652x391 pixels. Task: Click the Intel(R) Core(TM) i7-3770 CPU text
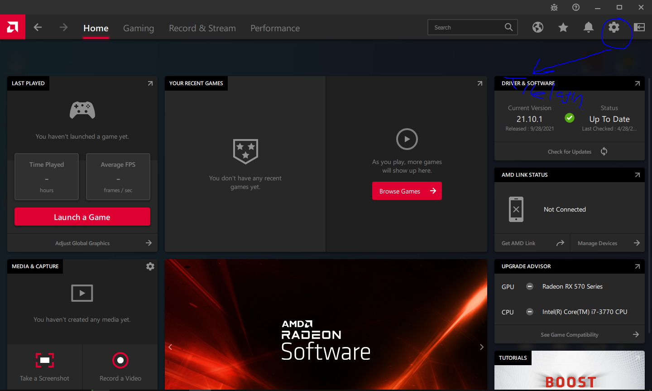pyautogui.click(x=585, y=312)
